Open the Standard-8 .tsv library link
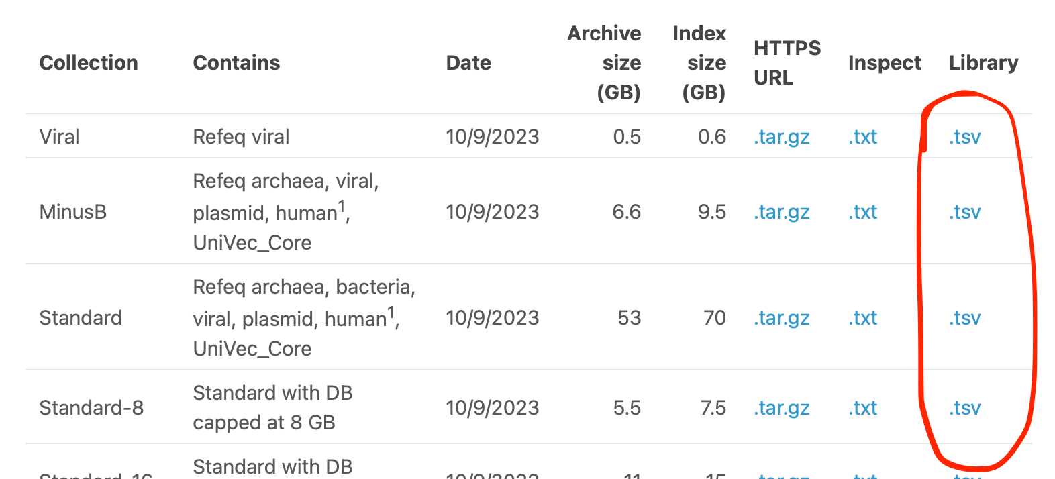The image size is (1055, 479). pos(964,408)
